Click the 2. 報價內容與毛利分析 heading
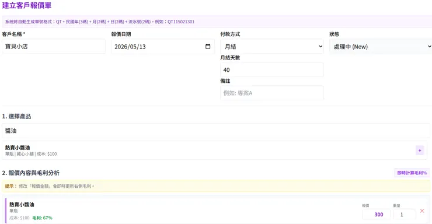This screenshot has width=432, height=224. [x=30, y=173]
